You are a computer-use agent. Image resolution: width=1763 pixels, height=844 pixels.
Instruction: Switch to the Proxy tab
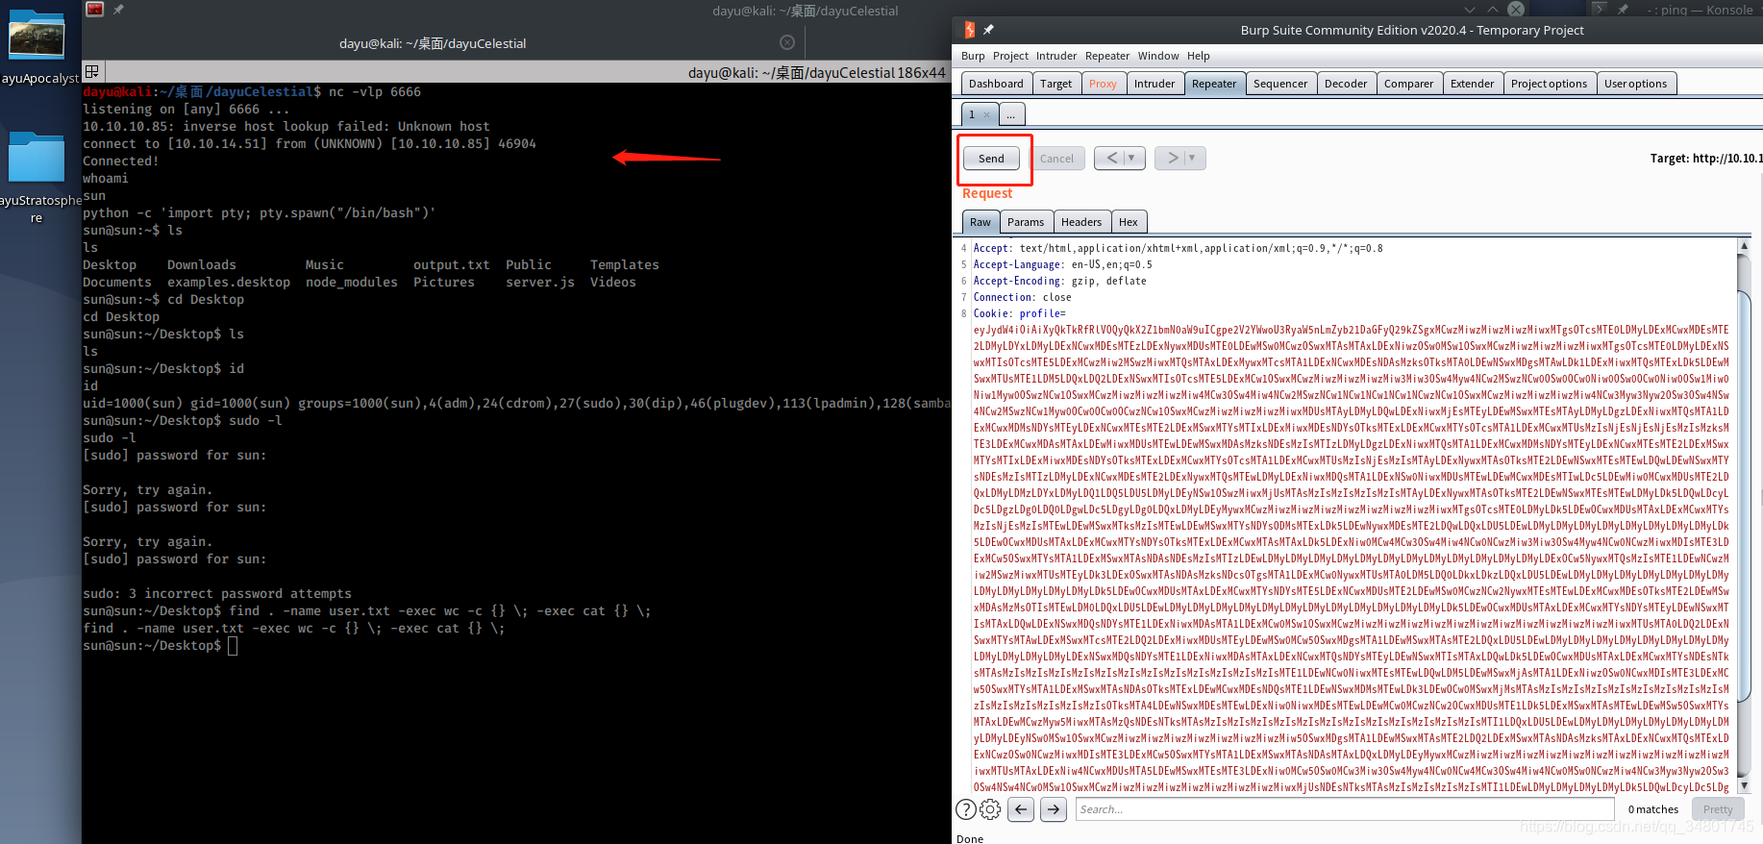(x=1103, y=84)
